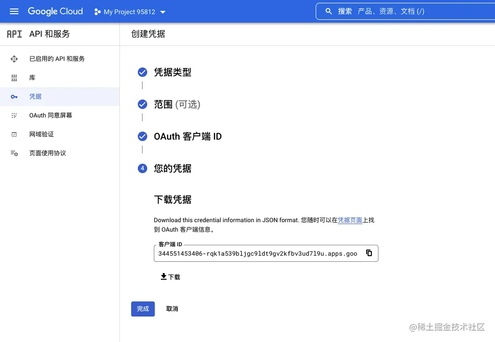Click the OAuth 同意屏幕 dotted icon
Viewport: 495px width, 342px height.
(14, 116)
